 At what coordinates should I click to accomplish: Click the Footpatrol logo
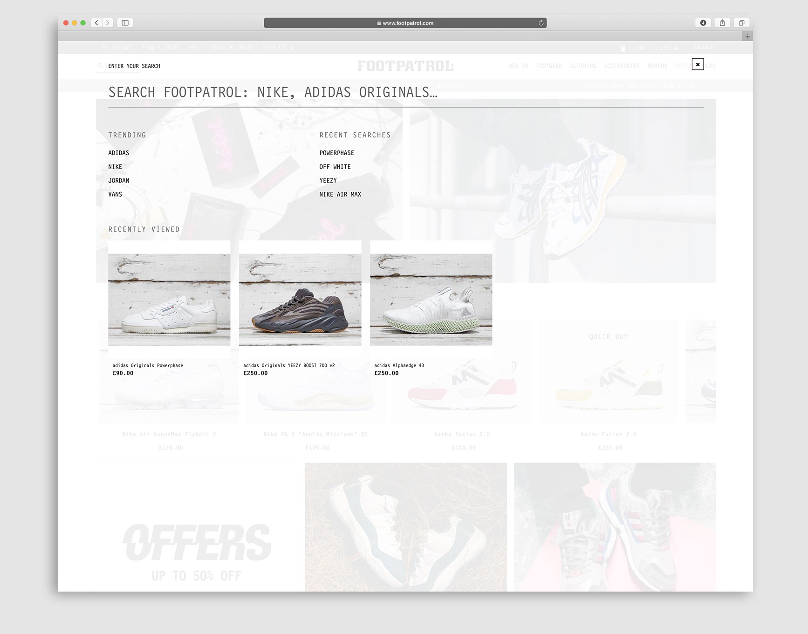tap(405, 66)
